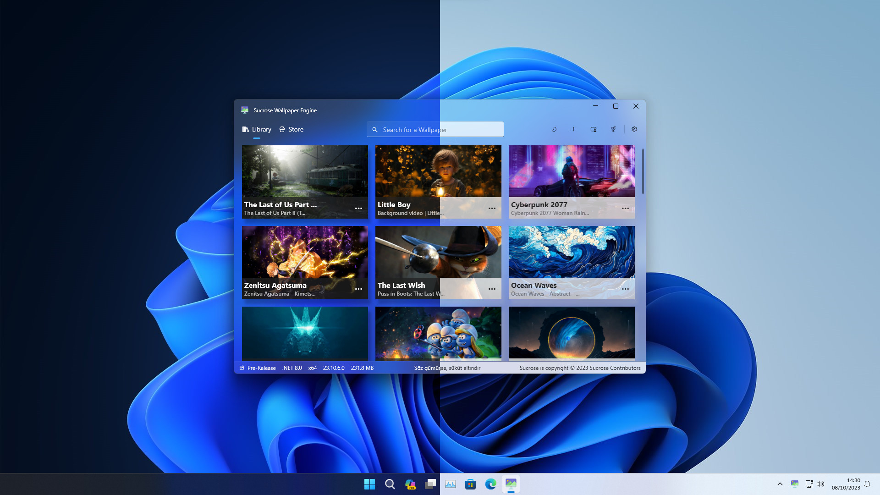Open the three-dot menu for Zenitsu Agatsuma
The height and width of the screenshot is (495, 880).
click(358, 289)
